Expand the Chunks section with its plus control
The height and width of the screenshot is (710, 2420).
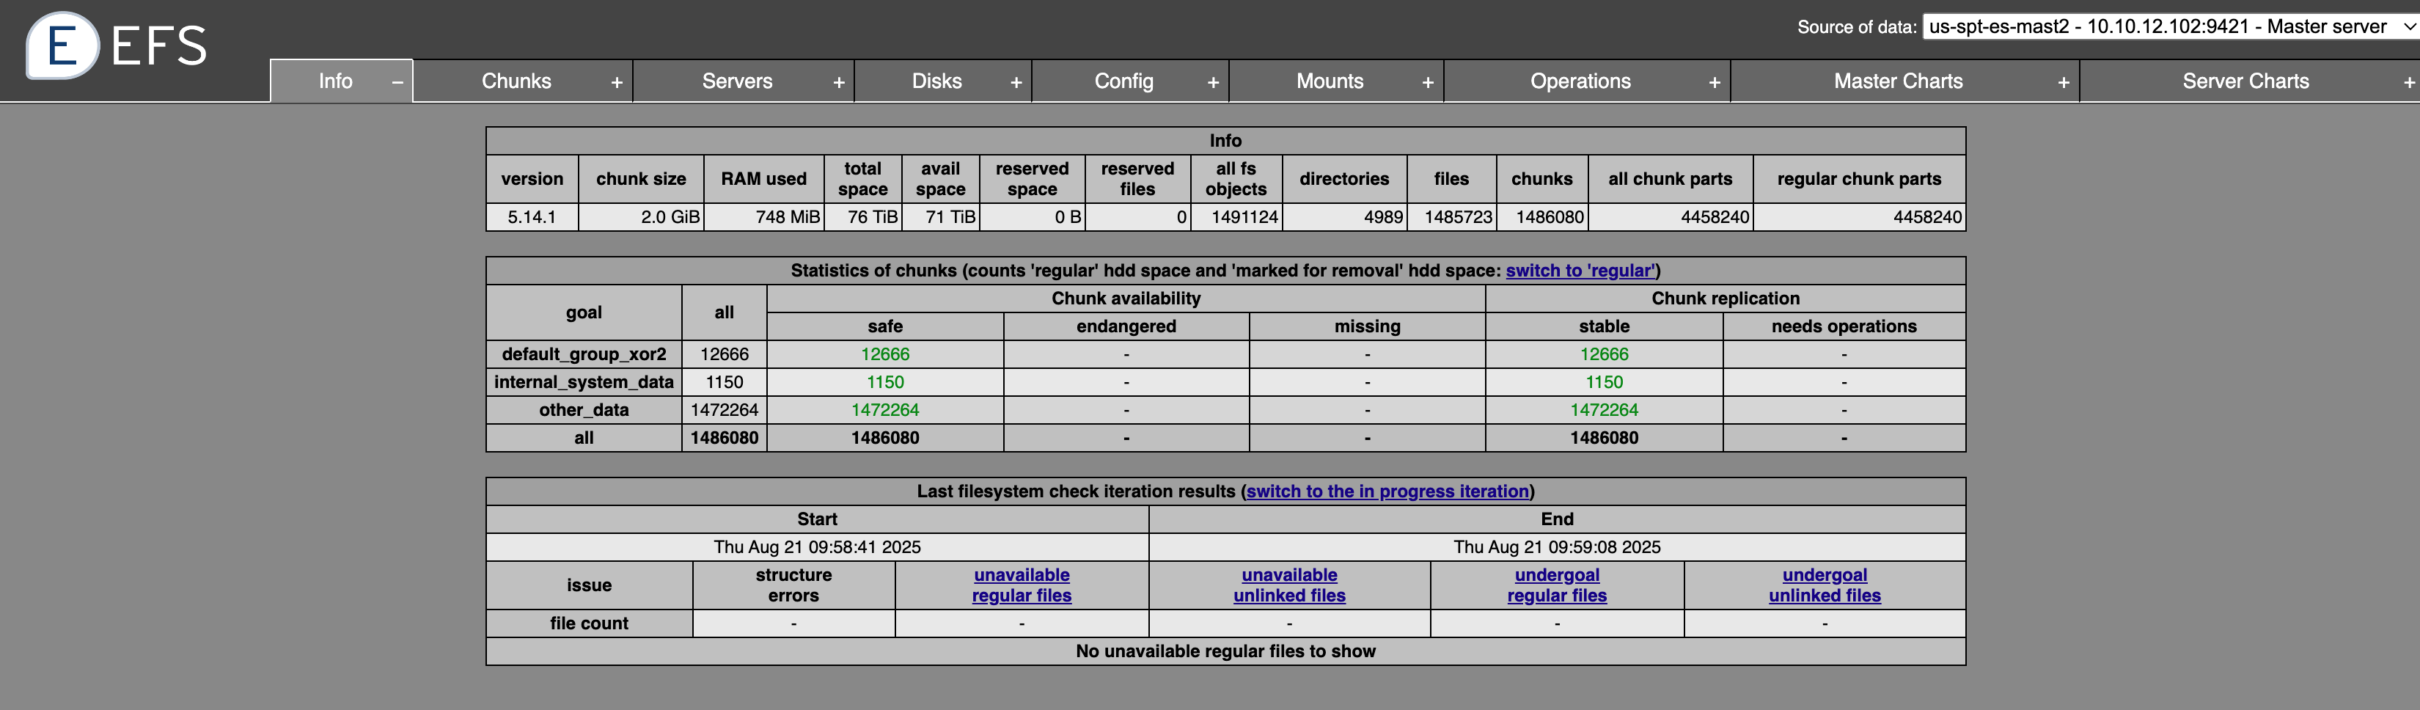(x=617, y=81)
